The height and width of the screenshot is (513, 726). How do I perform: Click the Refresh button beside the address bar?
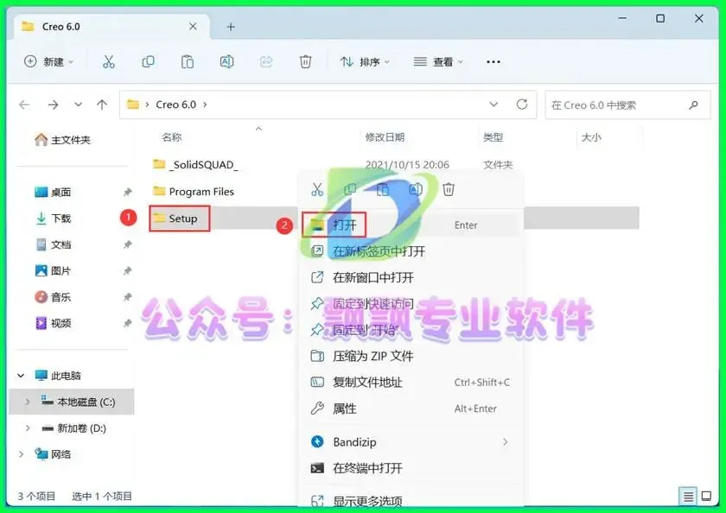[x=522, y=104]
